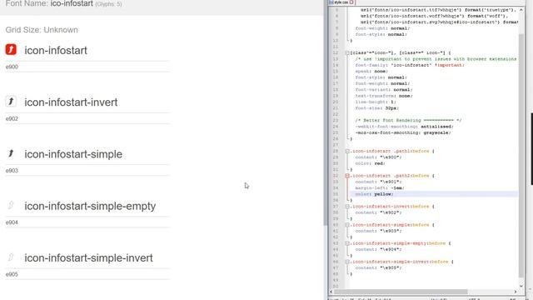This screenshot has width=533, height=300.
Task: Click the content "\e902" line
Action: pos(378,212)
